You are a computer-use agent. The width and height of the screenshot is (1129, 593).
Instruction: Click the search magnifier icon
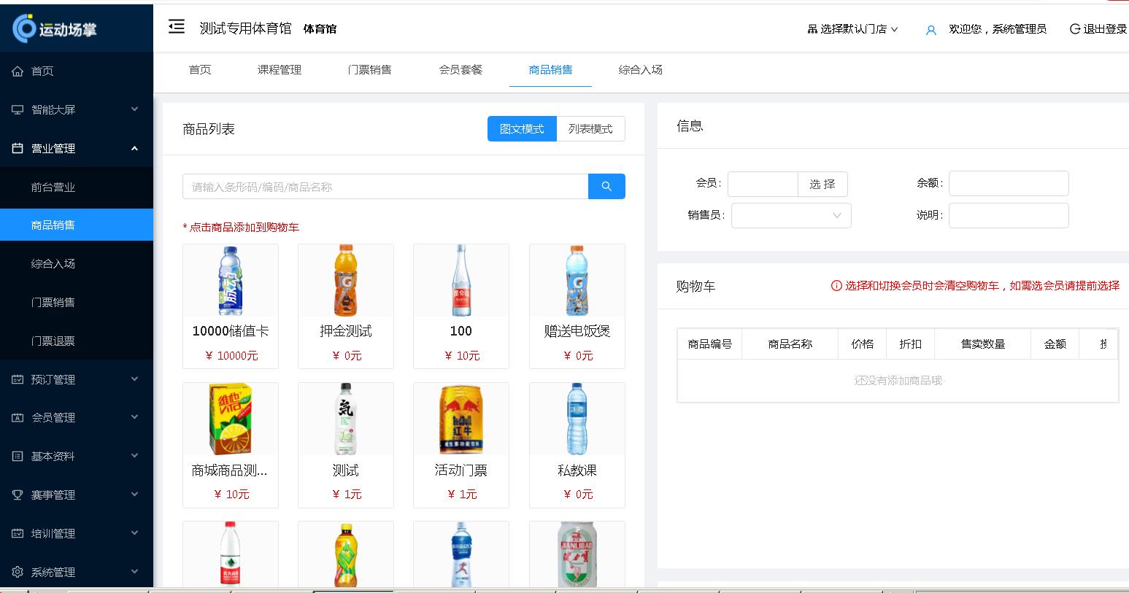[606, 186]
